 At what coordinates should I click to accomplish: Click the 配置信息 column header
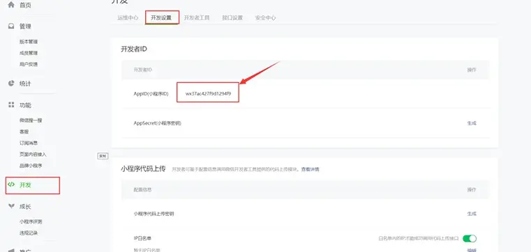pos(142,189)
